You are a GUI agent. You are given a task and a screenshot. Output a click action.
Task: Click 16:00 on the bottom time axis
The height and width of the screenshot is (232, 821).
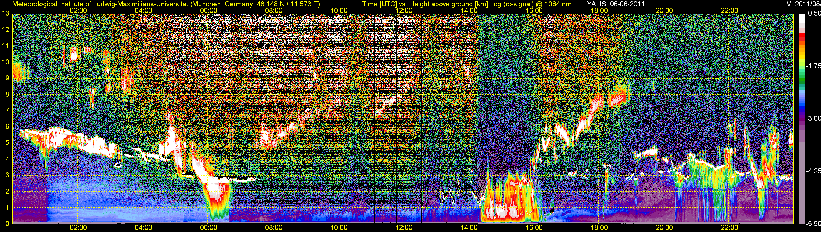534,228
